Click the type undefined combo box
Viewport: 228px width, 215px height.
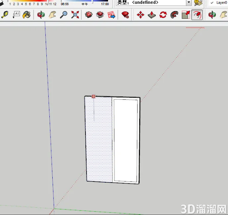coord(154,3)
